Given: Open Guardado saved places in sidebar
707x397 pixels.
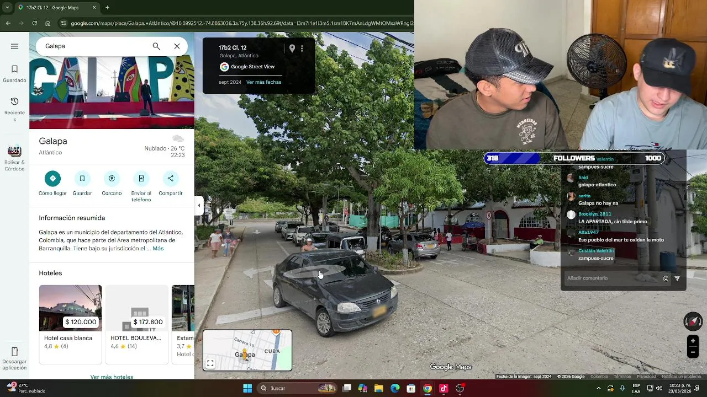Looking at the screenshot, I should (14, 74).
